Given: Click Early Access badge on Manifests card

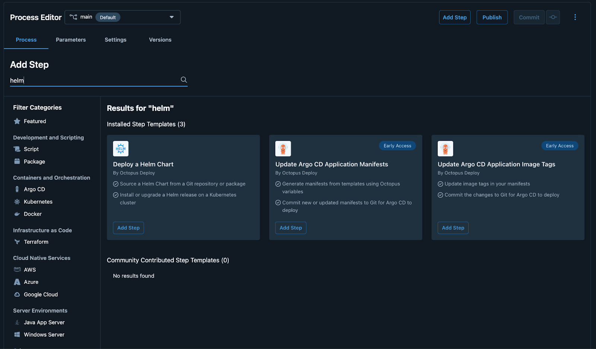Looking at the screenshot, I should click(397, 146).
